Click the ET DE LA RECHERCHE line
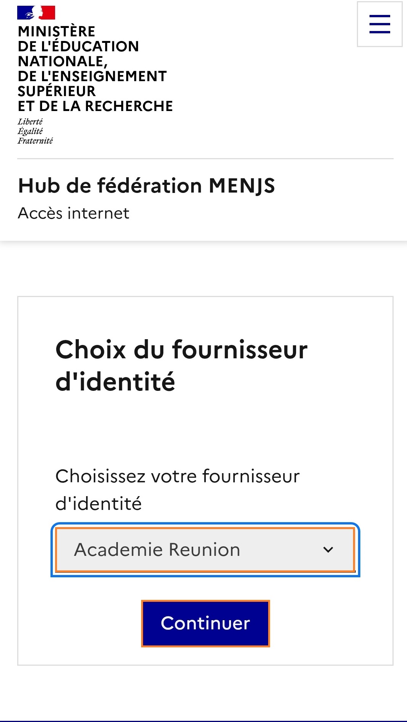The height and width of the screenshot is (722, 407). pyautogui.click(x=95, y=106)
